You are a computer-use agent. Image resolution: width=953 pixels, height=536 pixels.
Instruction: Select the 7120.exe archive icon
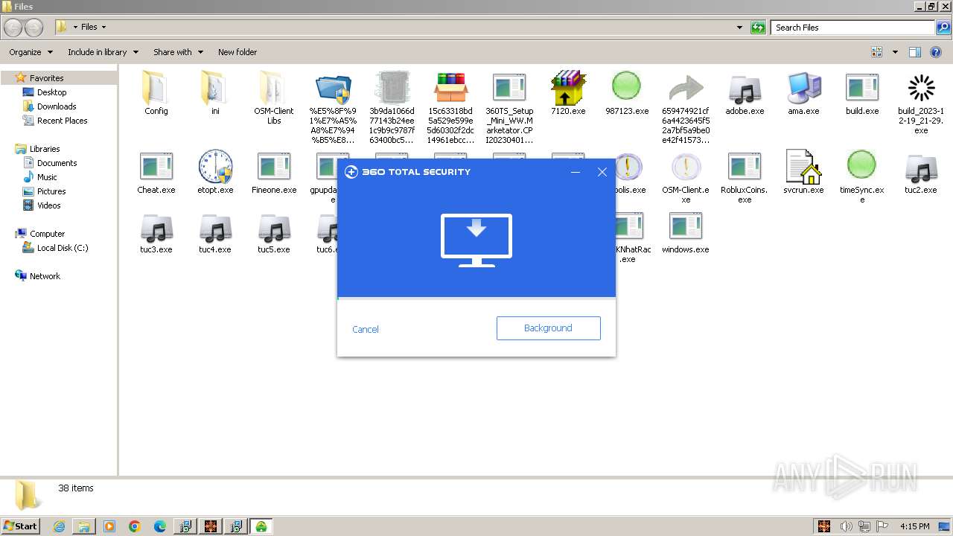click(x=568, y=94)
